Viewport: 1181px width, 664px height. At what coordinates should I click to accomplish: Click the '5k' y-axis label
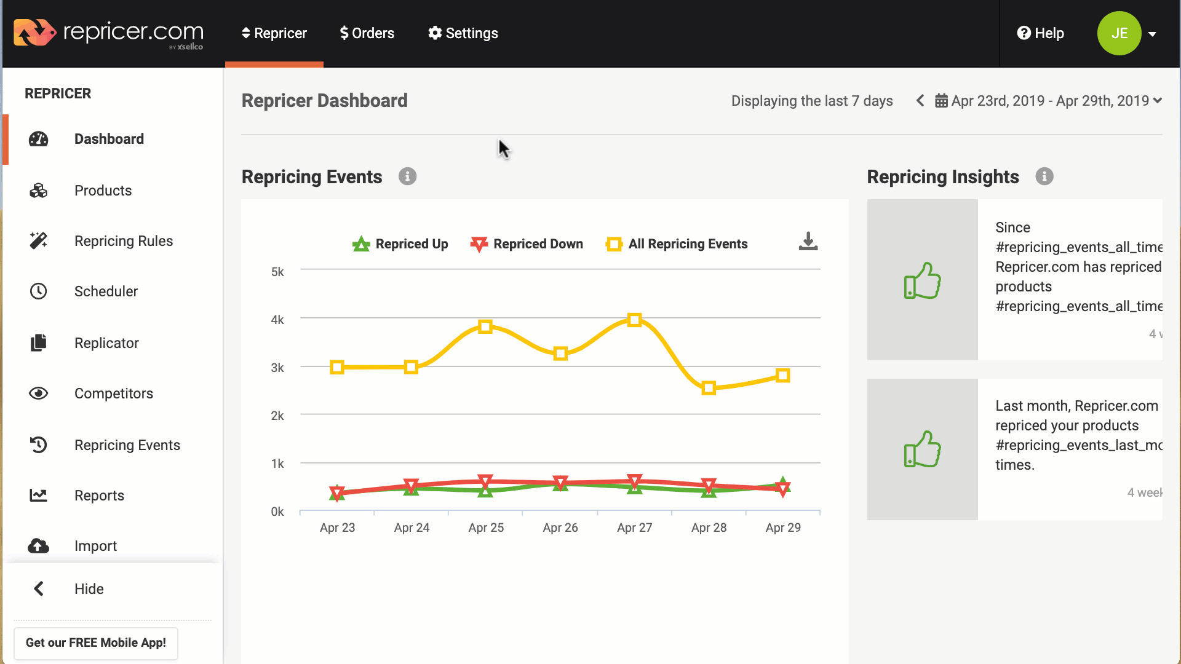pyautogui.click(x=277, y=272)
